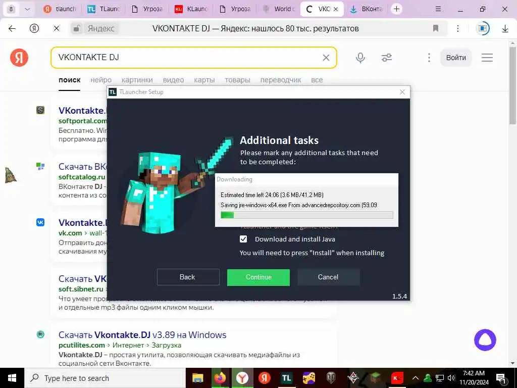The width and height of the screenshot is (517, 388).
Task: Click Back in TLauncher Setup
Action: [x=188, y=277]
